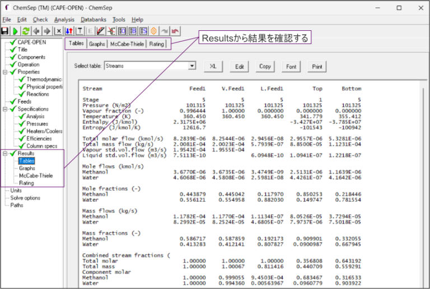Select Units in the tree
Viewport: 430px width, 289px height.
[x=16, y=190]
